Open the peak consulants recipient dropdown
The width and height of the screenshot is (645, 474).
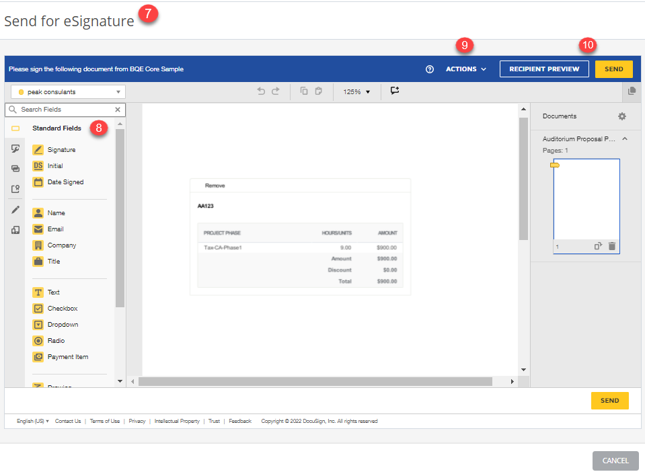click(x=69, y=91)
